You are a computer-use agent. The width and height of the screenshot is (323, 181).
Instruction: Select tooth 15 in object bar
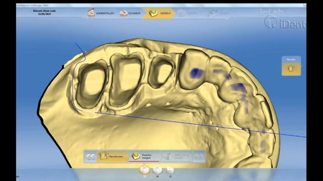(170, 170)
